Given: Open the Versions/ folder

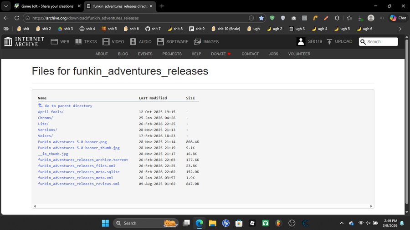Looking at the screenshot, I should coord(47,130).
